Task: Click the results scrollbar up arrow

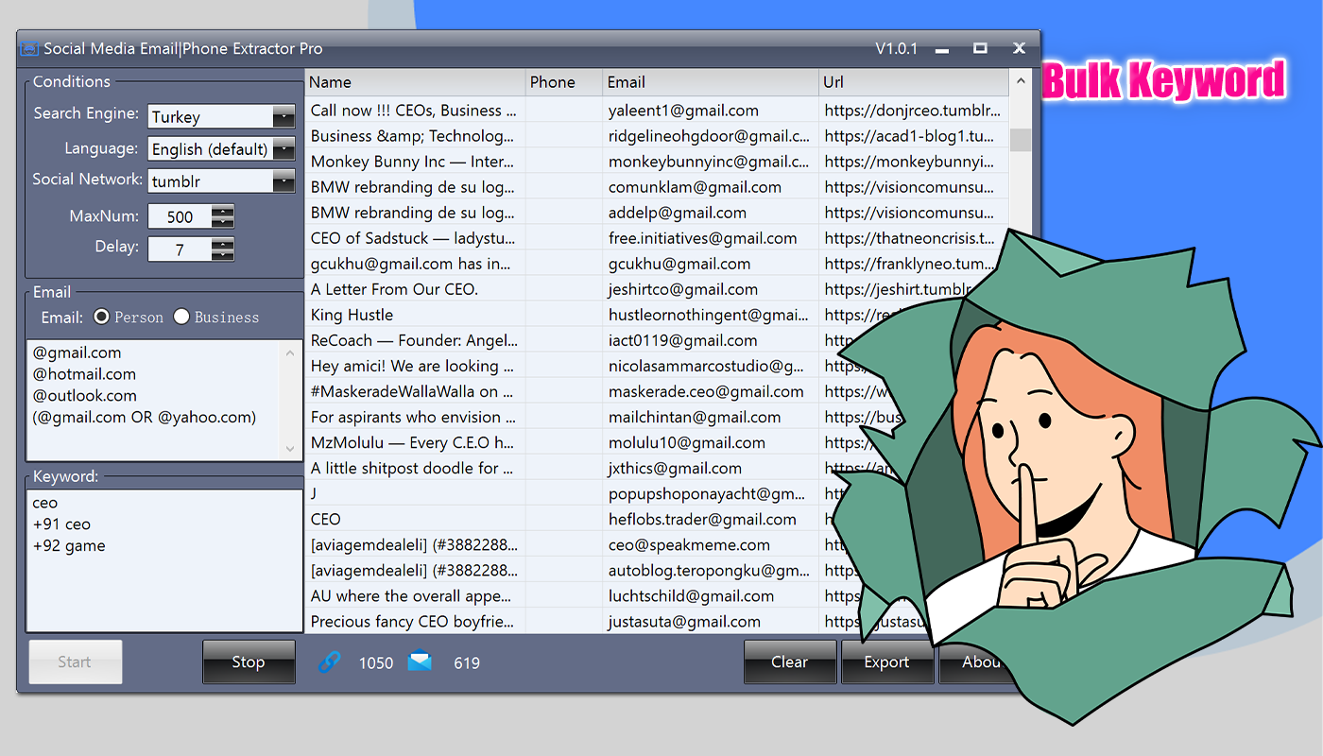Action: coord(1021,82)
